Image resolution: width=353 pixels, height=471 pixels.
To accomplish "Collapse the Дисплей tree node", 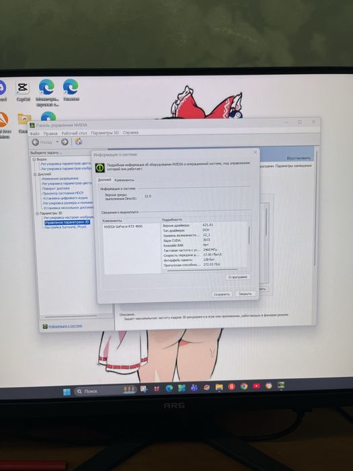I will [x=35, y=174].
